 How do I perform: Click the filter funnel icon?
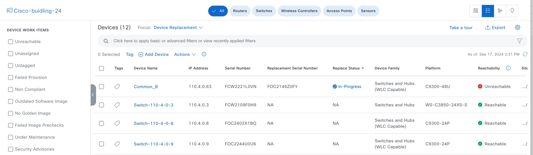tap(519, 41)
